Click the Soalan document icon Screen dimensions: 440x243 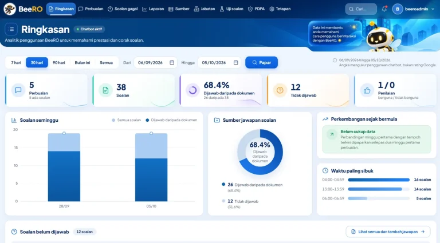[x=105, y=90]
